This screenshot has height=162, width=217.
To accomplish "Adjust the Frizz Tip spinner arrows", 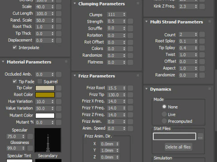I will click(124, 95).
